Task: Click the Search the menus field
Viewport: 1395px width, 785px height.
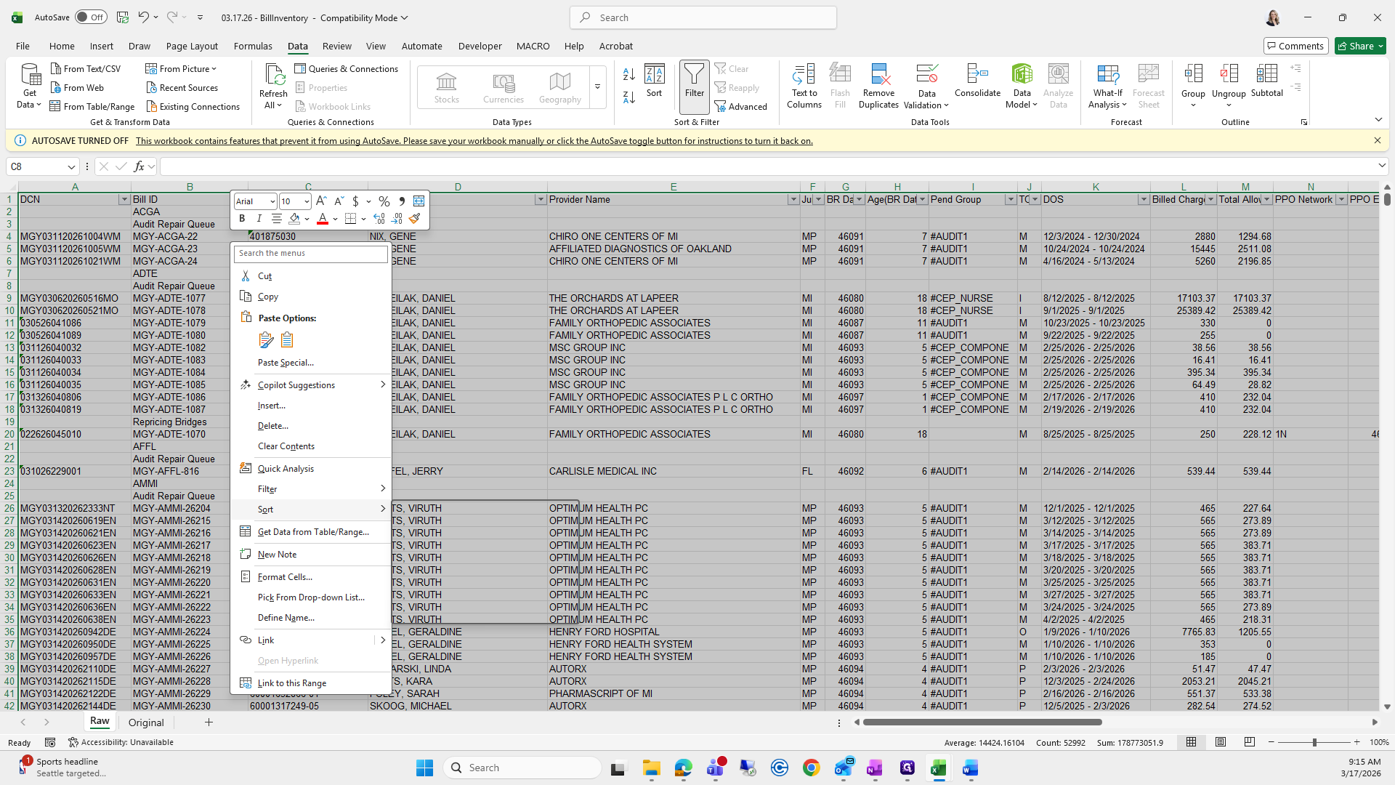Action: point(310,253)
